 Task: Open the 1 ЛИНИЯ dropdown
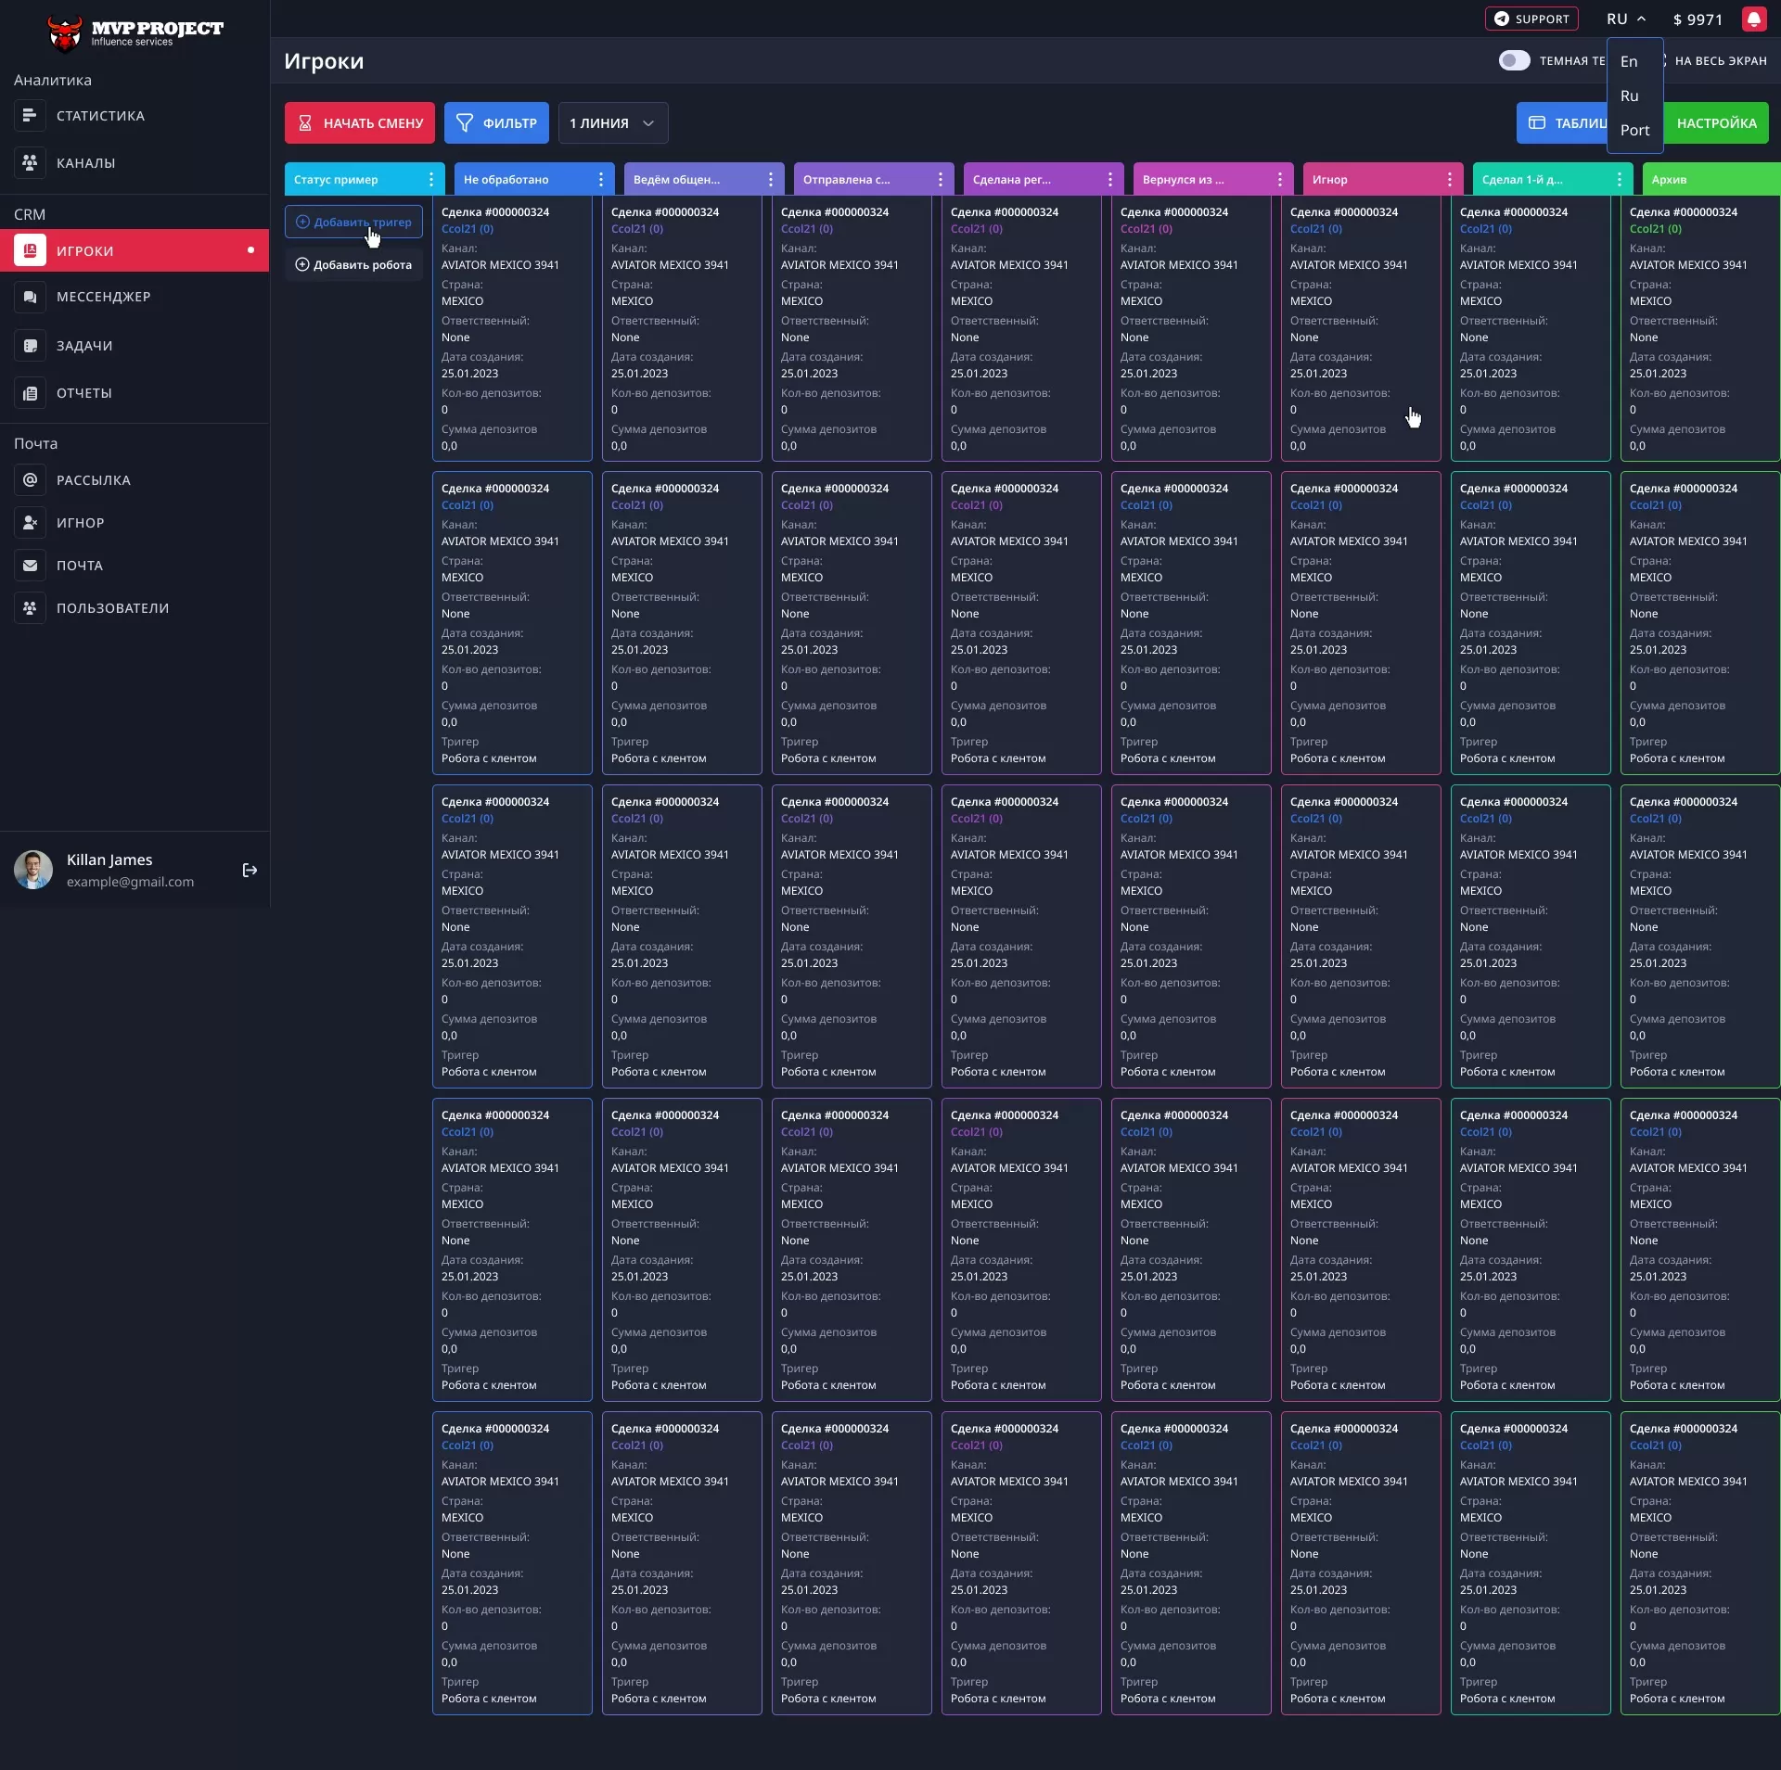pyautogui.click(x=612, y=122)
